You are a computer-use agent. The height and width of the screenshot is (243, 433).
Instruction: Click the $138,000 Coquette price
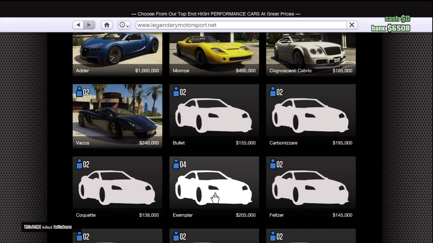point(149,215)
